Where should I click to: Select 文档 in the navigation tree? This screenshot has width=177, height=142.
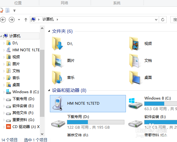(16, 71)
